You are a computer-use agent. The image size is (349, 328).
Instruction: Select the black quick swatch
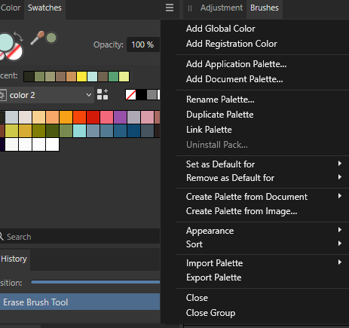tap(141, 95)
